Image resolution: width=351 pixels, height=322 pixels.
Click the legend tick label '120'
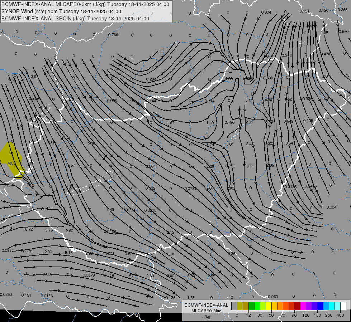pos(306,315)
